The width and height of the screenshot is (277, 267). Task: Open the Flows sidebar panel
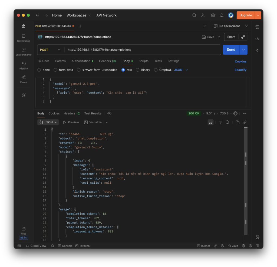pos(24,79)
